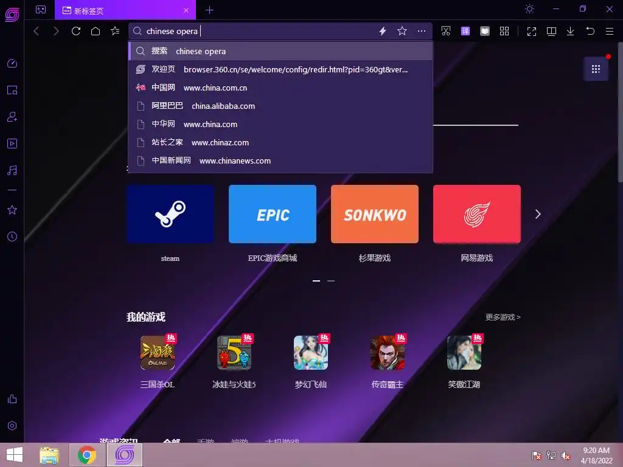Launch the 冰娃与火娃5 game
The image size is (623, 467).
coord(234,353)
